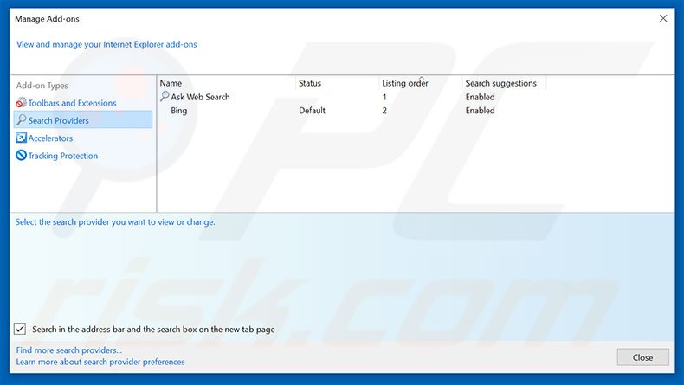Click the Manage Add-ons title text
Image resolution: width=684 pixels, height=385 pixels.
(47, 19)
